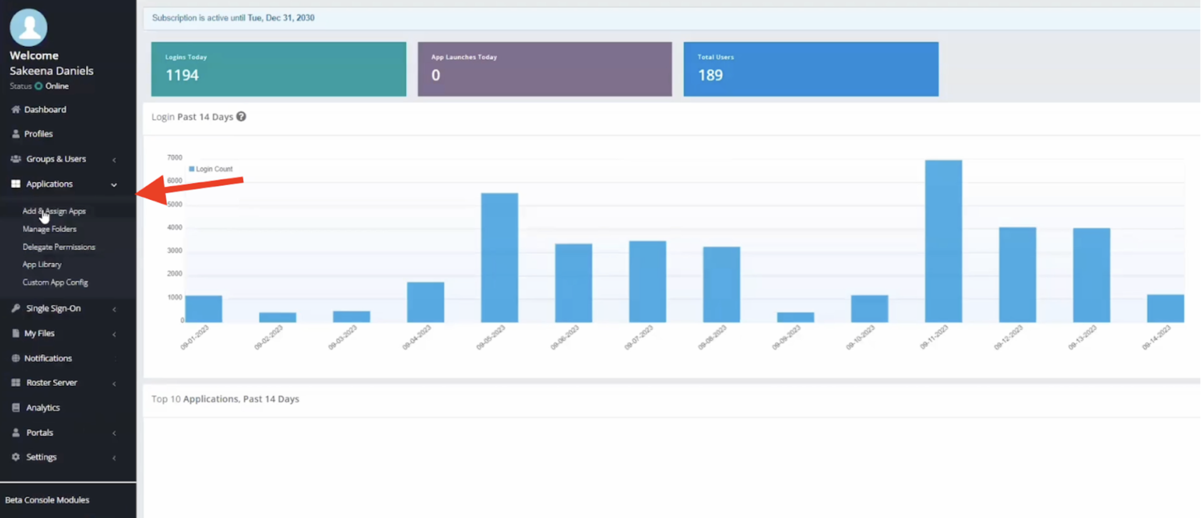Expand the Roster Server chevron
Screen dimensions: 1201x518
click(x=114, y=384)
